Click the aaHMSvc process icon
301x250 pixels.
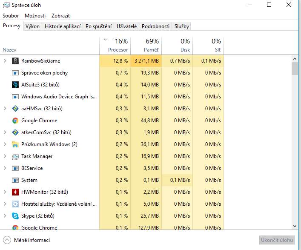tap(15, 109)
